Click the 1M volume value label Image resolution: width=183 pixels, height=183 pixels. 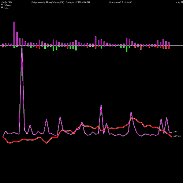175,132
